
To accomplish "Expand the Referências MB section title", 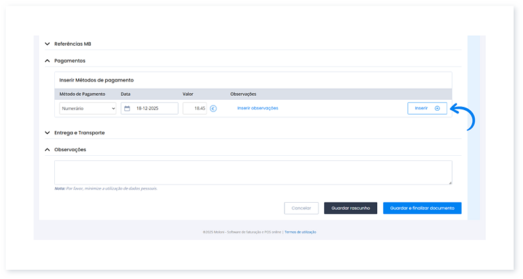I will pos(73,44).
